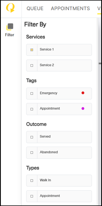
Task: Check the Service 2 checkbox
Action: coord(32,65)
